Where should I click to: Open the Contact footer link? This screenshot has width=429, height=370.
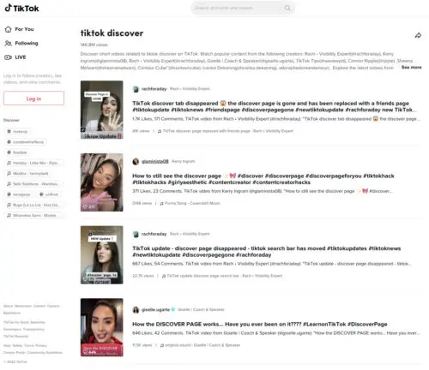click(x=39, y=306)
